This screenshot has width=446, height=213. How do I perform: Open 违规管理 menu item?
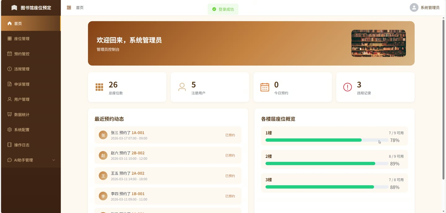30,69
